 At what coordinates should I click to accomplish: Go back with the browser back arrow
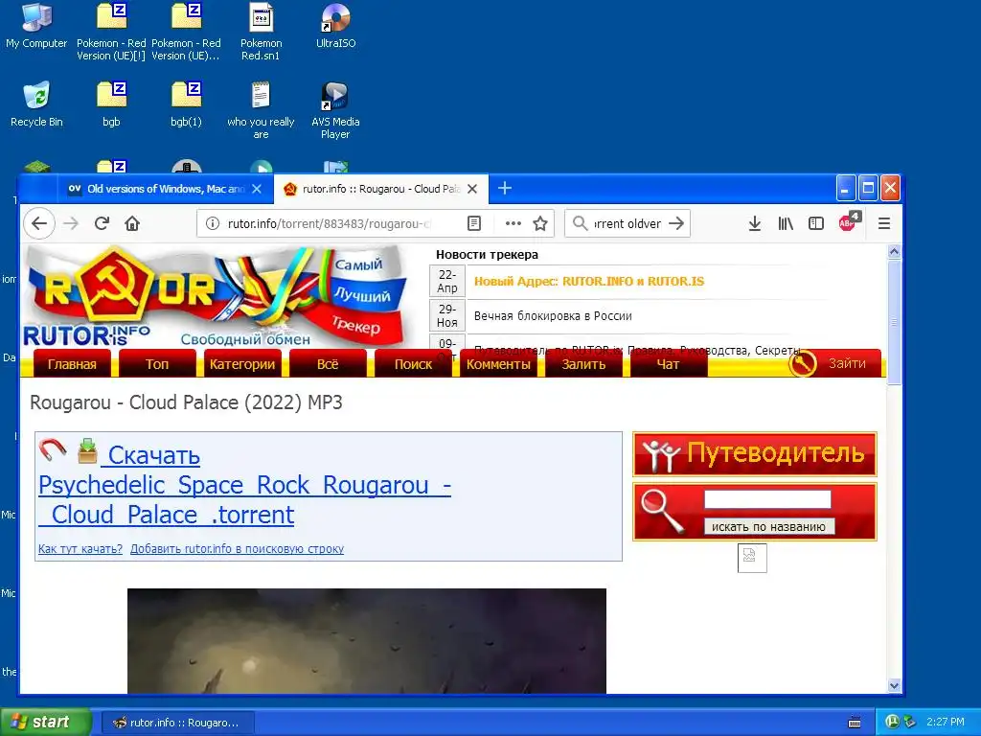[39, 223]
